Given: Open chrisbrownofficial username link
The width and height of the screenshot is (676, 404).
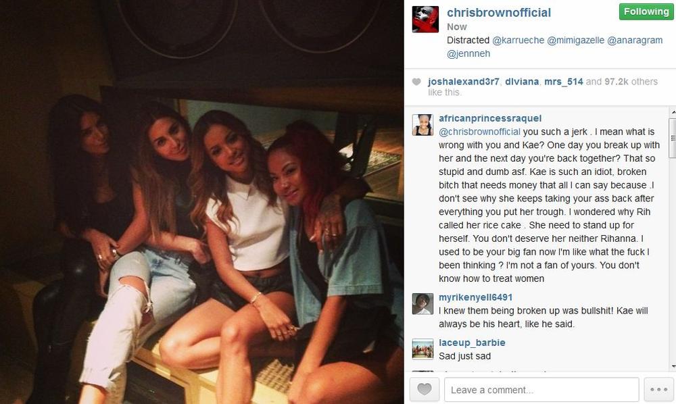Looking at the screenshot, I should (x=499, y=13).
